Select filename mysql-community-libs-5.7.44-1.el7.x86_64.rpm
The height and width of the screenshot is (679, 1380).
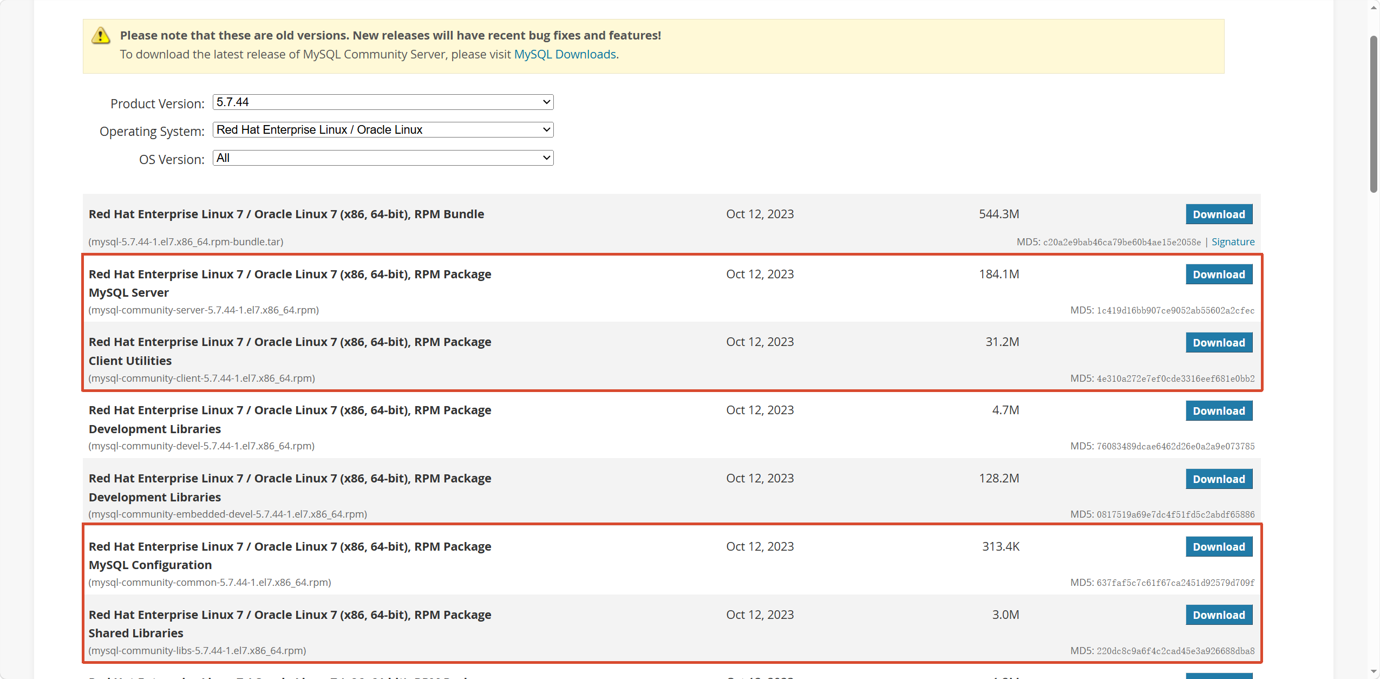click(x=197, y=651)
